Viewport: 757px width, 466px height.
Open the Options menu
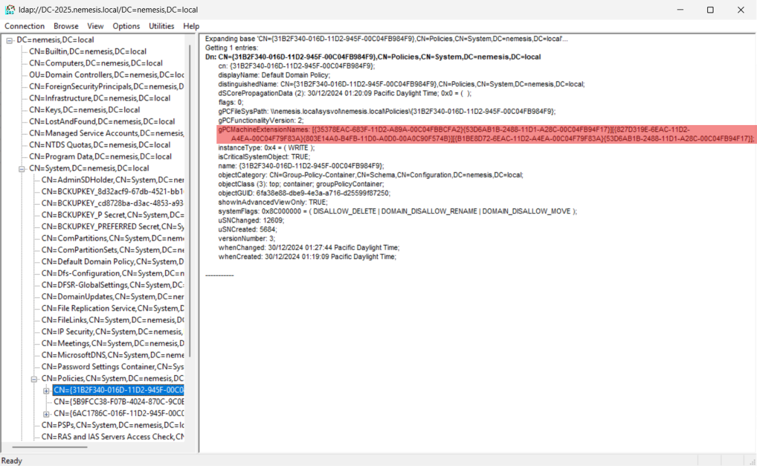click(126, 26)
